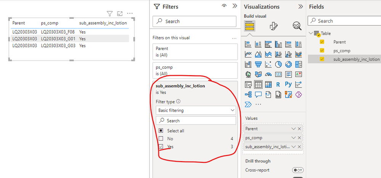Select the stacked bar chart visual
The height and width of the screenshot is (178, 381).
pos(248,44)
